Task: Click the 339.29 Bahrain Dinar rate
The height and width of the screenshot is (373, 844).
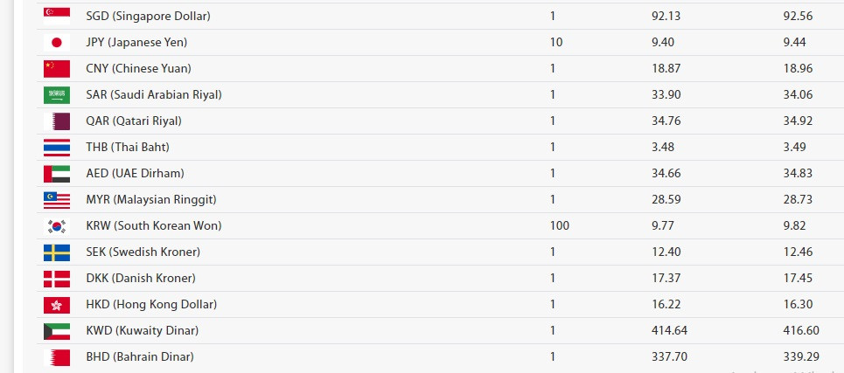Action: pyautogui.click(x=801, y=356)
